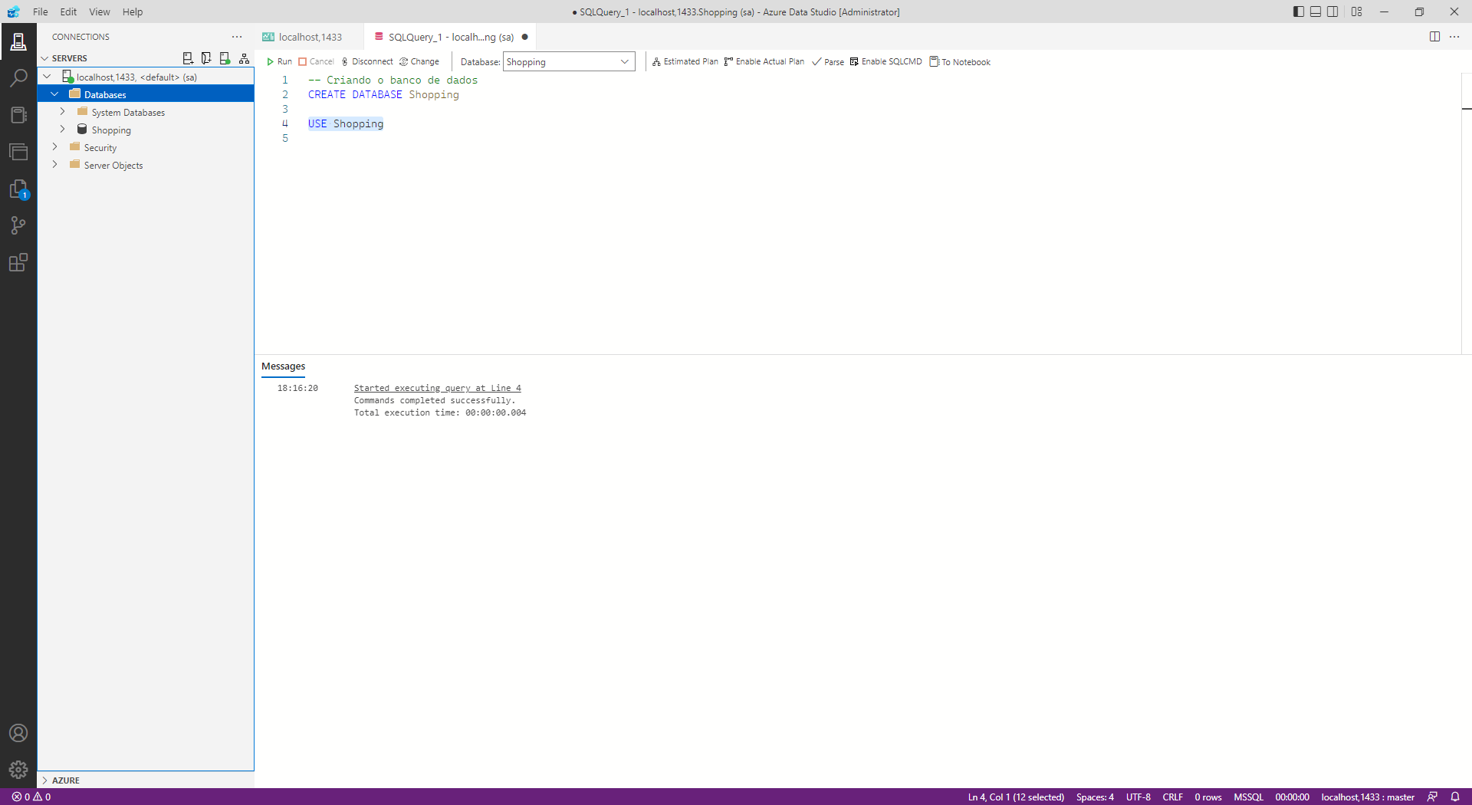Parse the query
Screen dimensions: 1472x805
[x=828, y=62]
